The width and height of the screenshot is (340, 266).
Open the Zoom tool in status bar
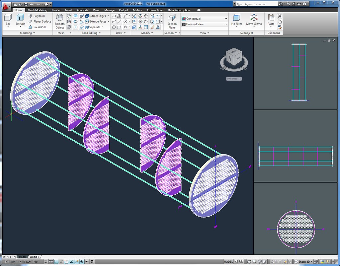255,262
